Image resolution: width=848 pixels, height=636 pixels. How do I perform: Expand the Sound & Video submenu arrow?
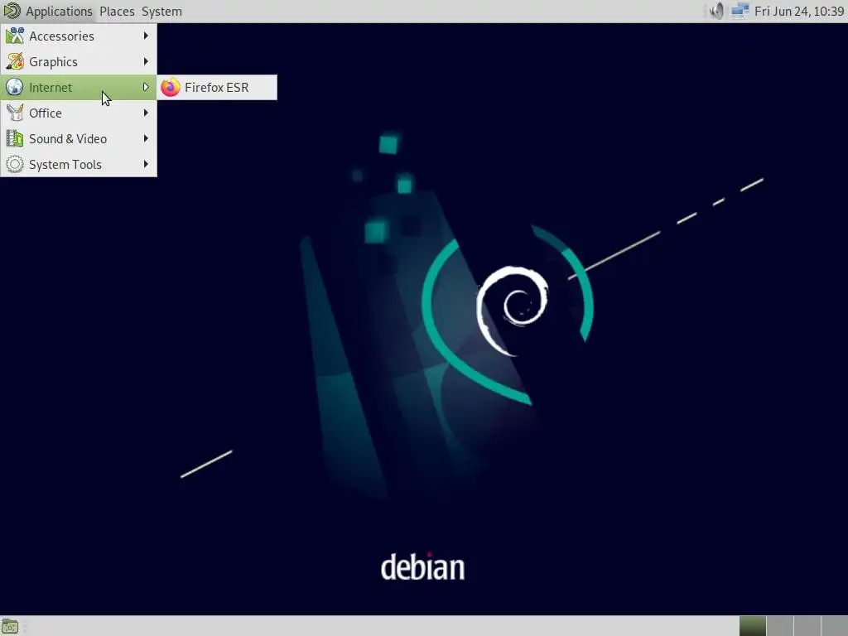pos(146,139)
